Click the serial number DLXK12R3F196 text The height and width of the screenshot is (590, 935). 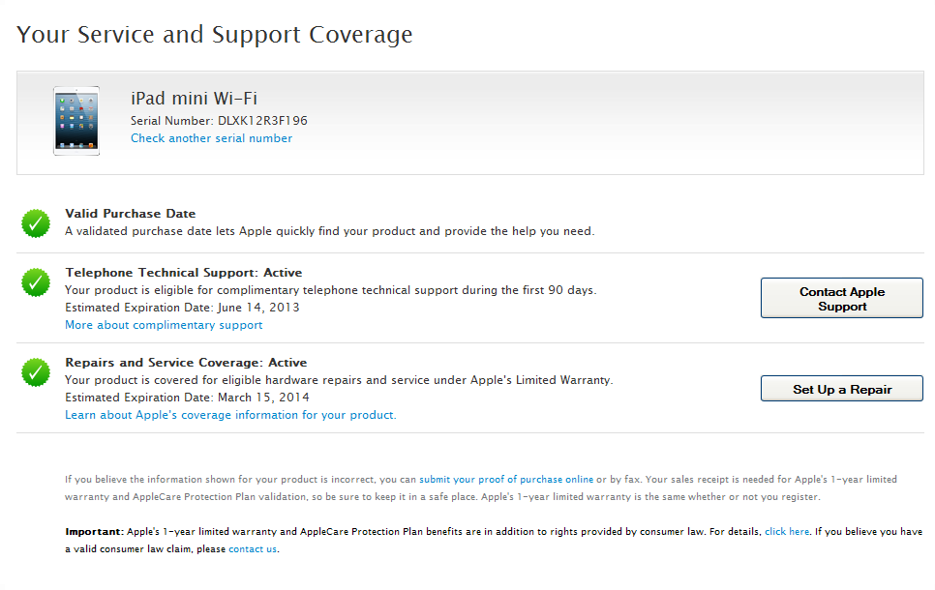(262, 121)
